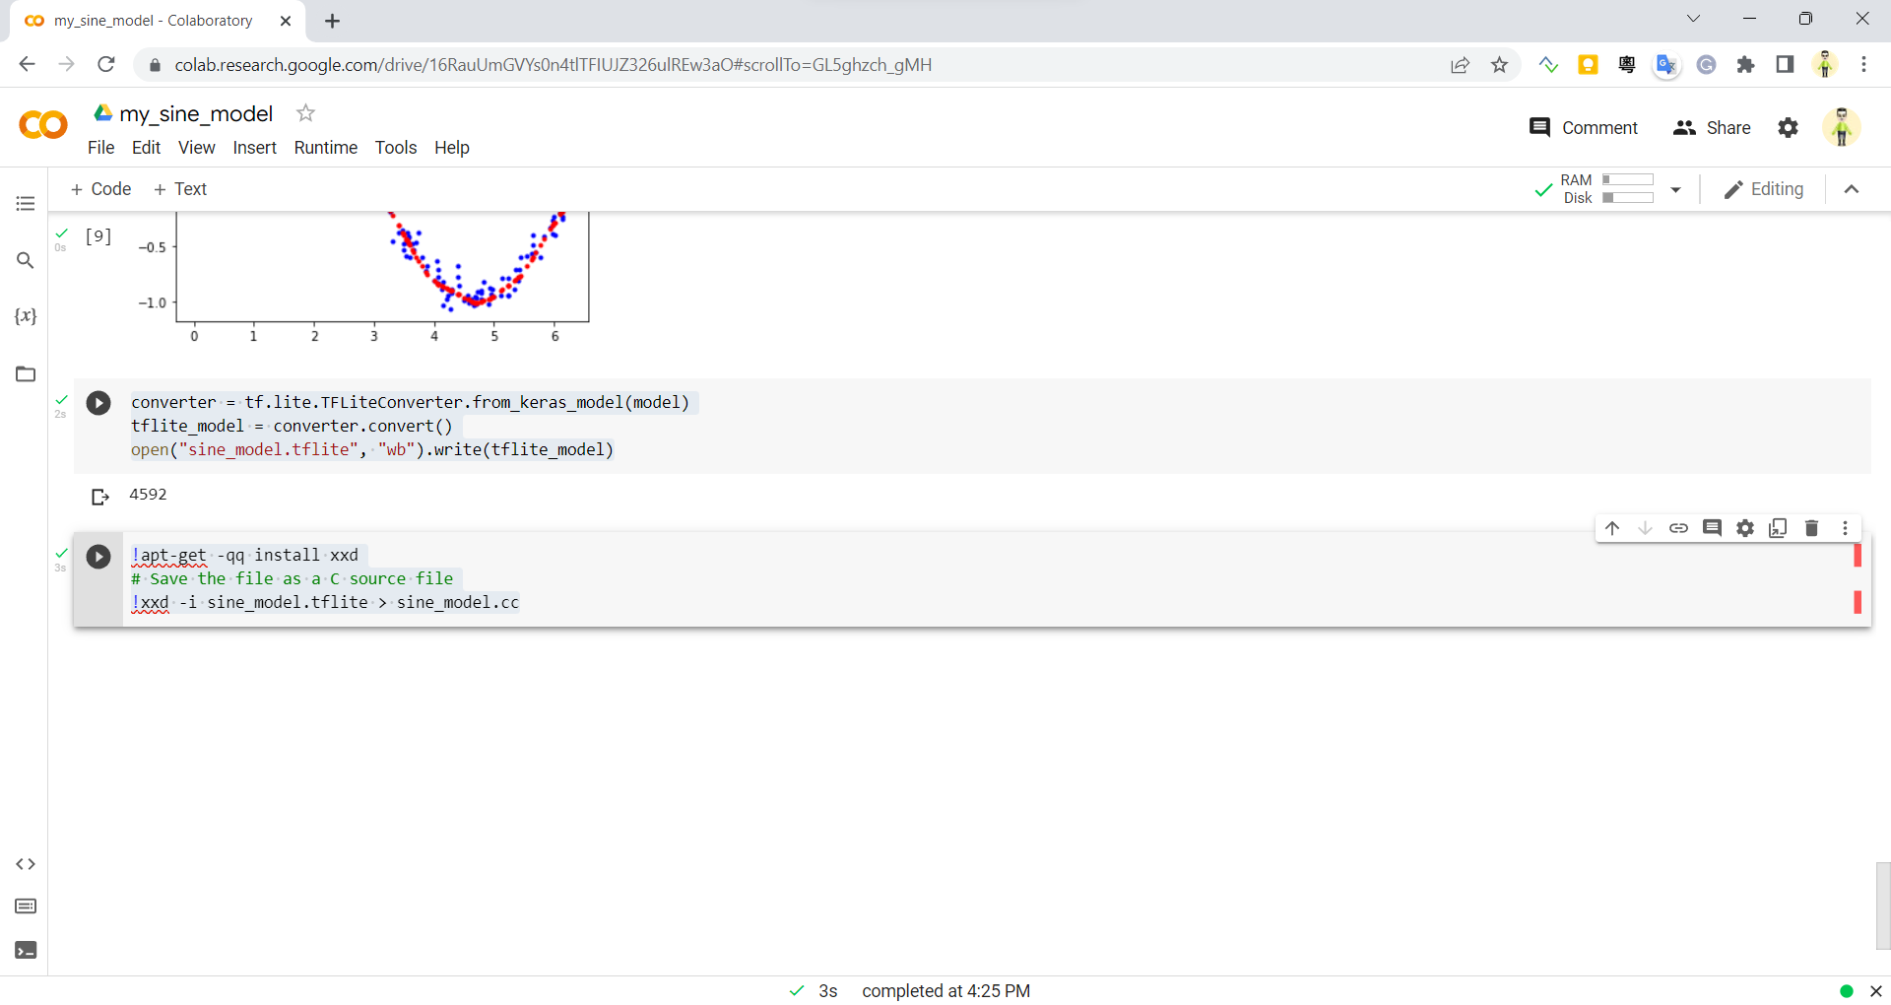The width and height of the screenshot is (1891, 1005).
Task: Copy link to selected cell
Action: (x=1678, y=528)
